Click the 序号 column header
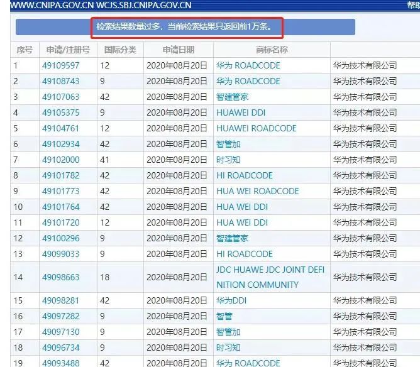This screenshot has width=420, height=367. [25, 50]
